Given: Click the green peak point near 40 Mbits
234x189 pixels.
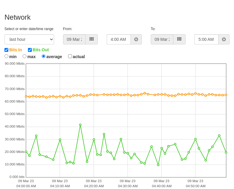Looking at the screenshot, I should pos(80,125).
